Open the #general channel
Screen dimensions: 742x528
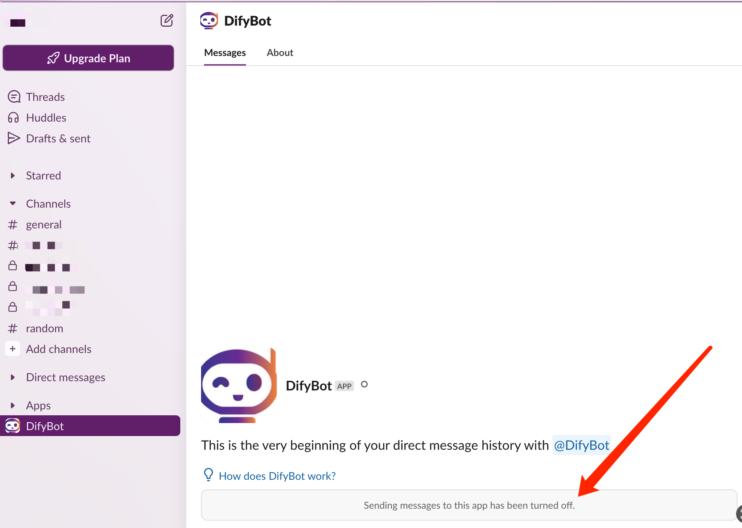(x=43, y=224)
